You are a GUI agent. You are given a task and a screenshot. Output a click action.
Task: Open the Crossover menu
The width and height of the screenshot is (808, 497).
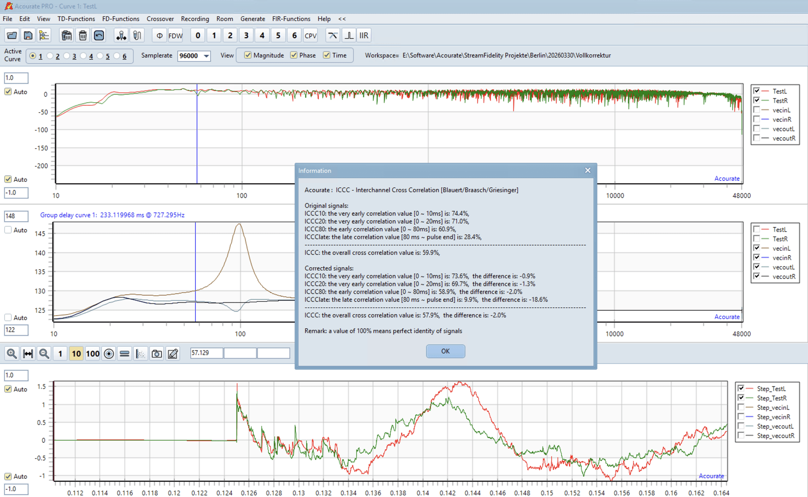coord(160,19)
